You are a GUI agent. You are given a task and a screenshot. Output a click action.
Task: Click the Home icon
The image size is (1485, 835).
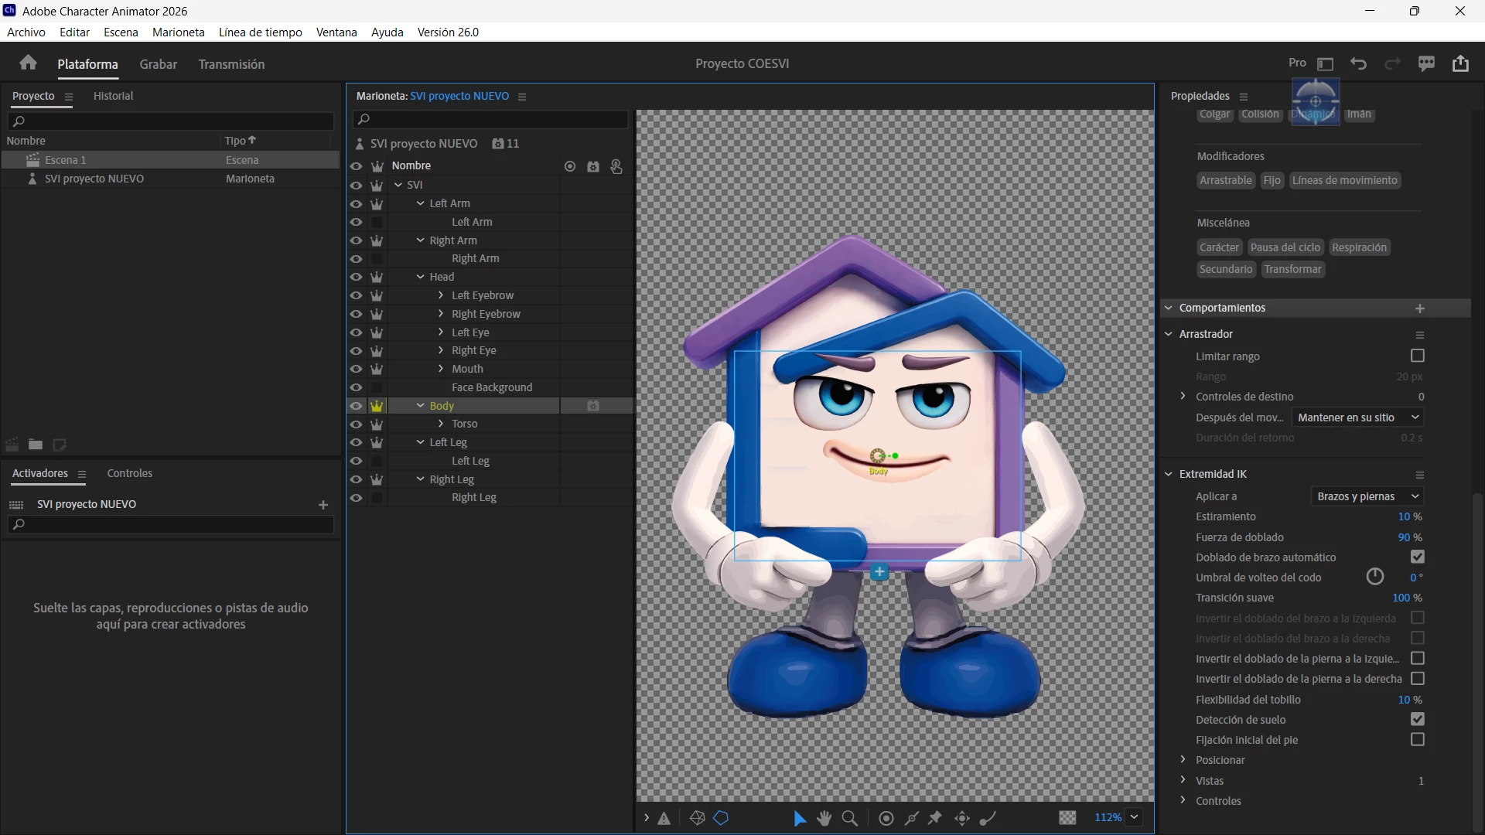(x=29, y=63)
